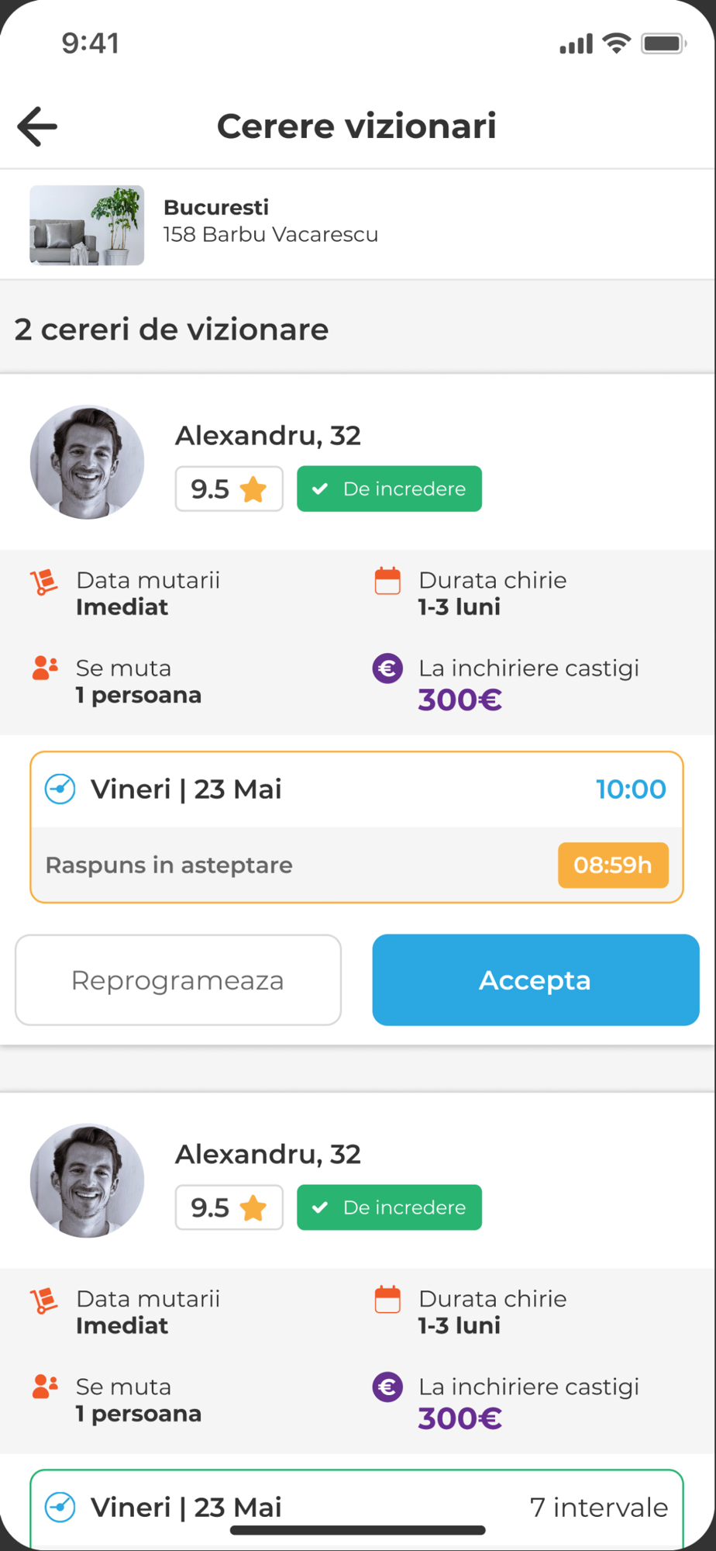Tap the second De incredere badge
The width and height of the screenshot is (716, 1551).
tap(389, 1207)
